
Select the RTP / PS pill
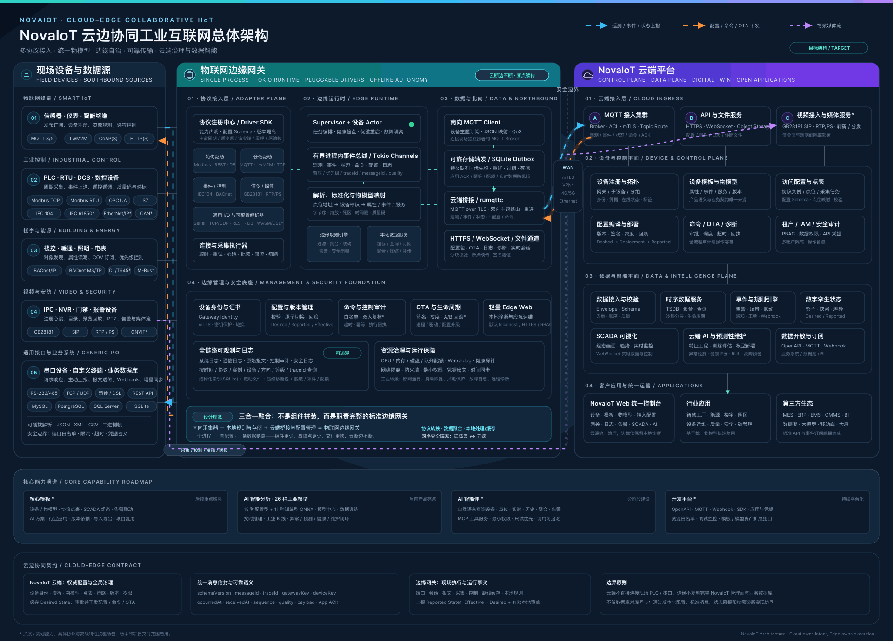coord(105,332)
